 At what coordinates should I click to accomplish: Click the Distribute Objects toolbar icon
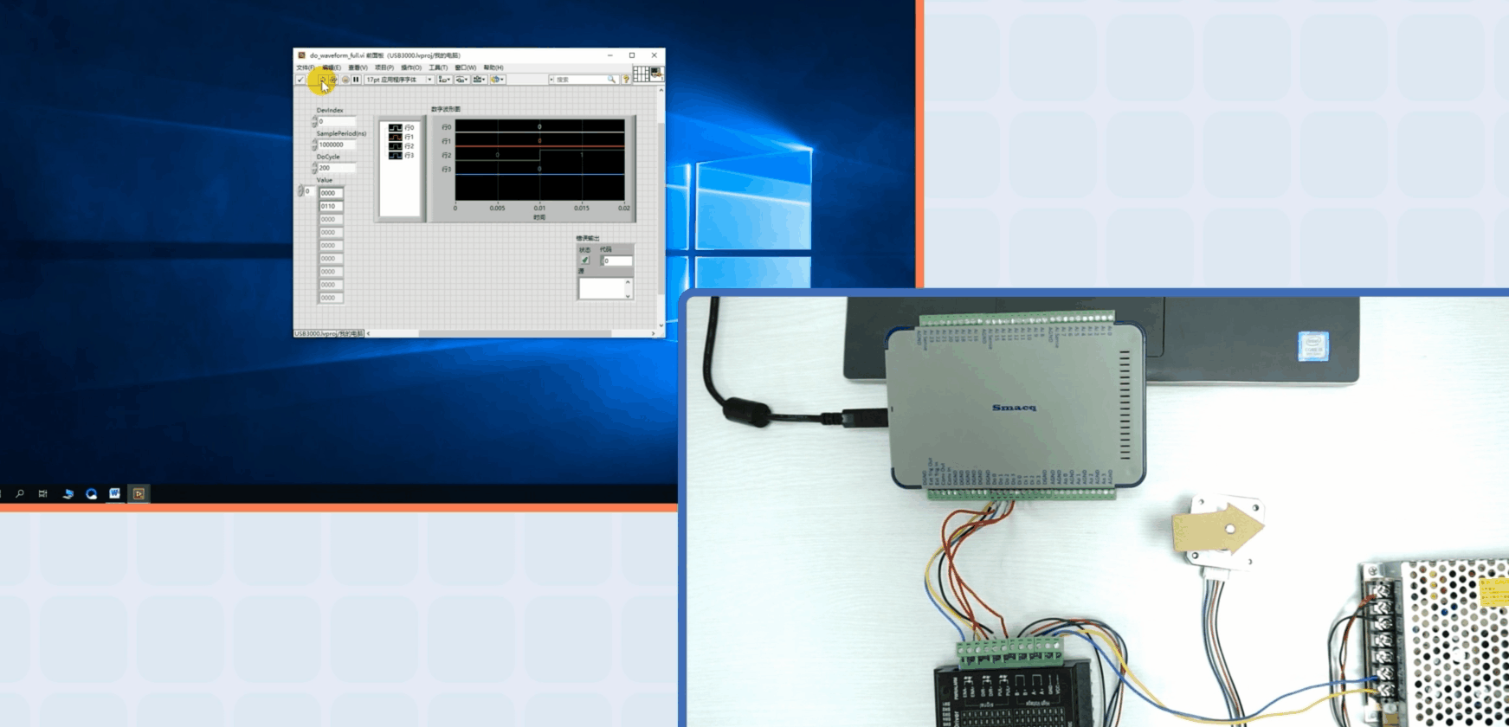point(461,80)
